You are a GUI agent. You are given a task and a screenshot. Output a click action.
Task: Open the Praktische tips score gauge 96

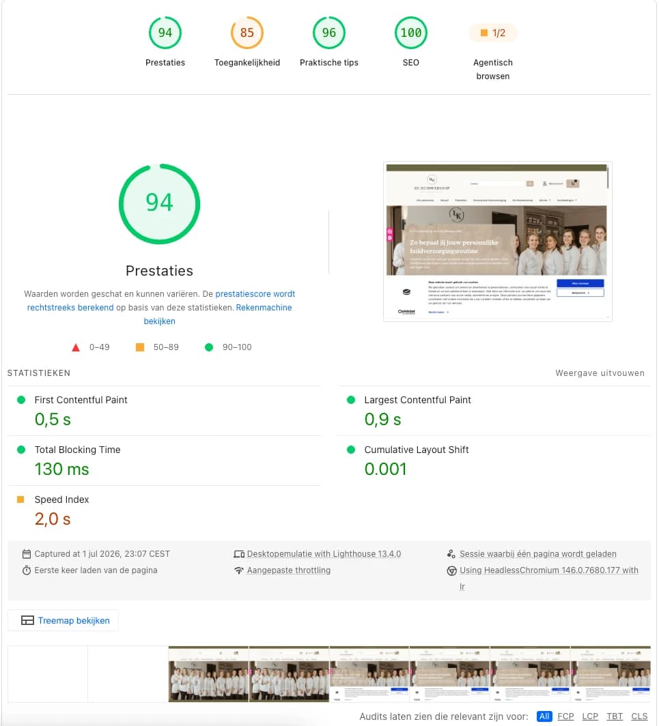(329, 33)
